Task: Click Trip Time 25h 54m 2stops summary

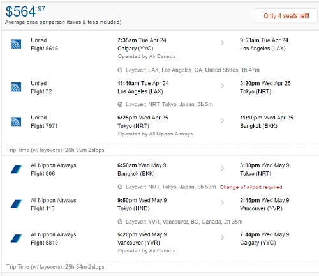Action: tap(56, 267)
